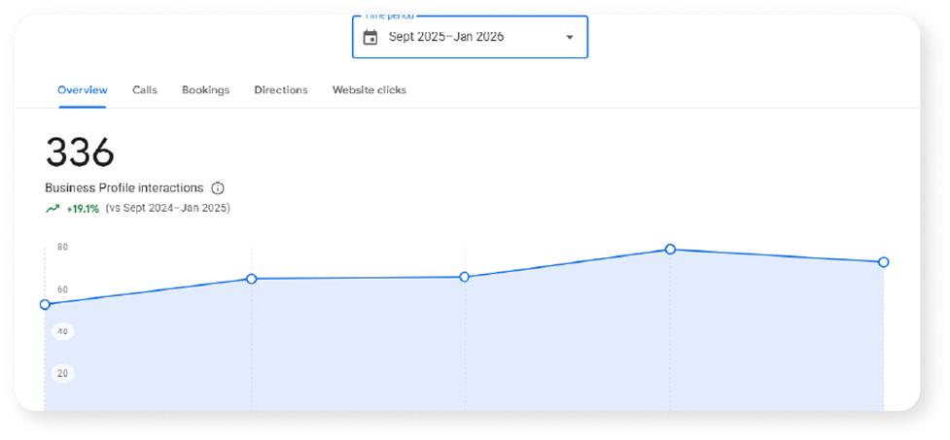Click the calendar icon in Time period field

[x=369, y=38]
